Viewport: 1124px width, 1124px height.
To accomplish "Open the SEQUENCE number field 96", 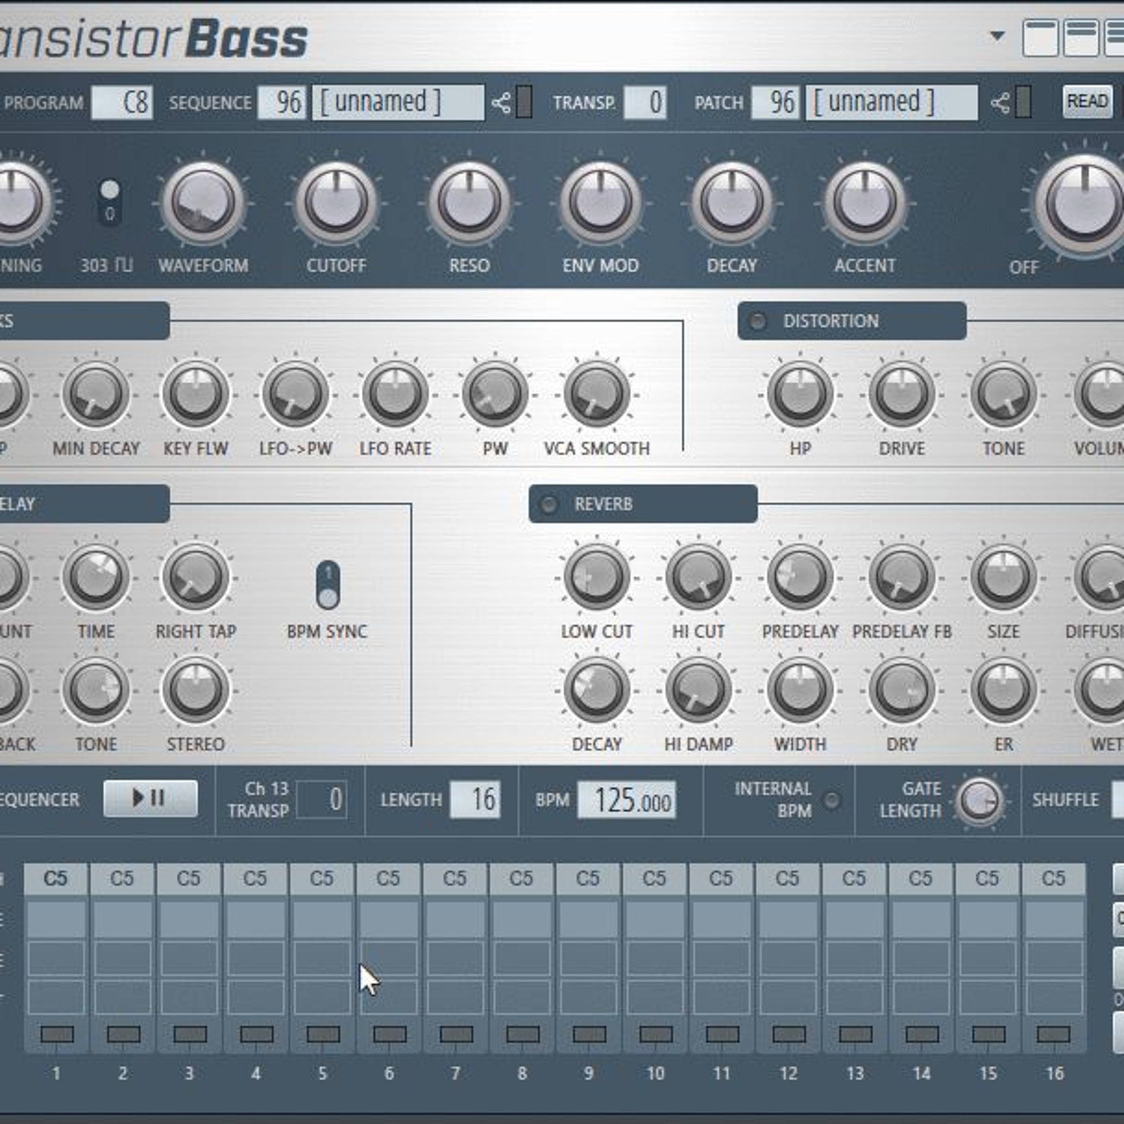I will point(282,103).
